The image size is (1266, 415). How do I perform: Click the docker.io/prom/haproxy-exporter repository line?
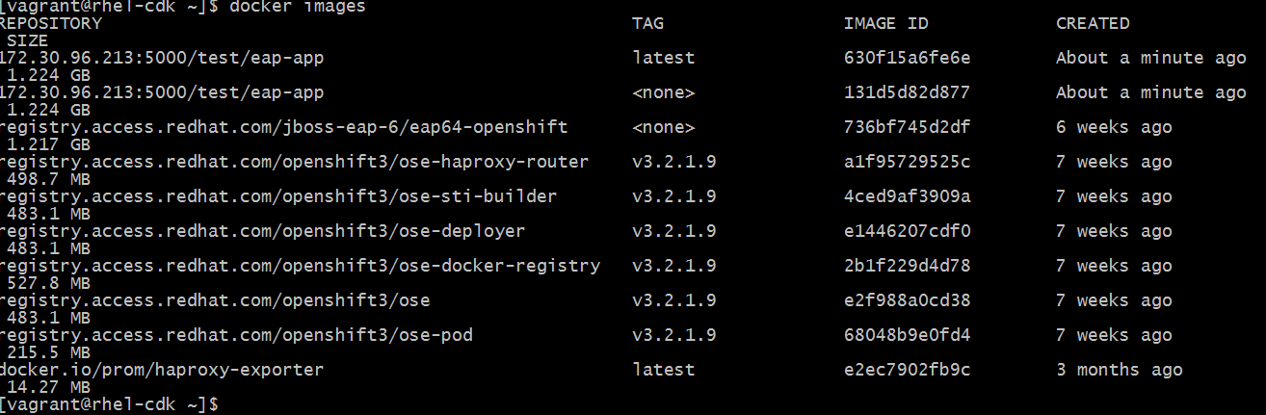pyautogui.click(x=162, y=370)
